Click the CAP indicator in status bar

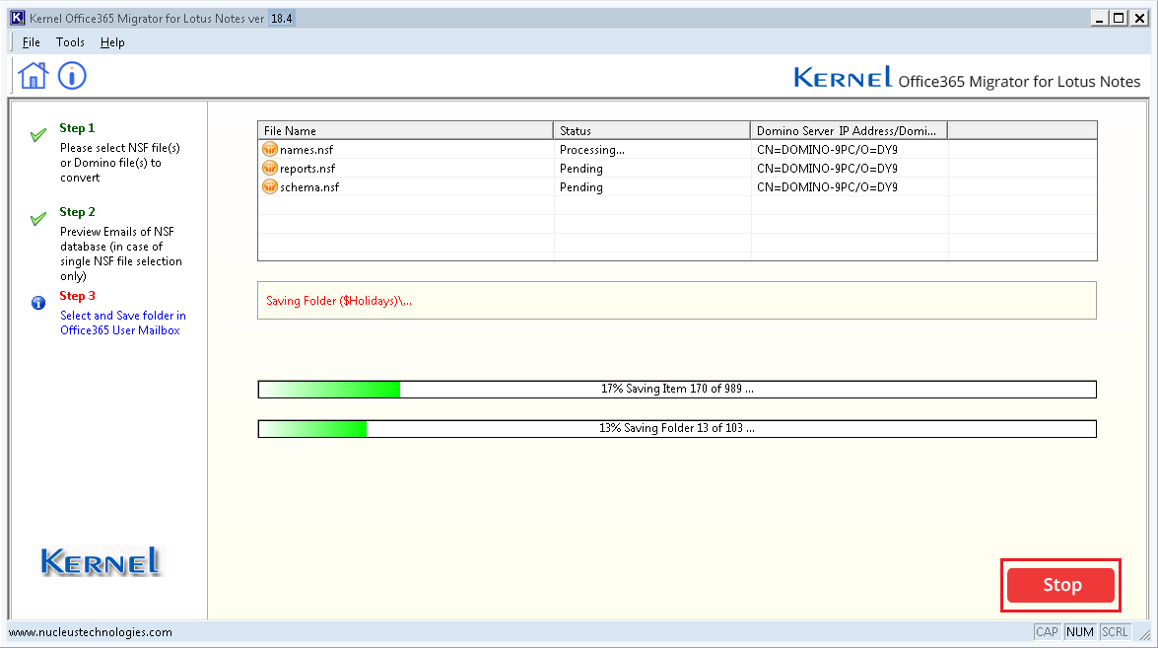1048,632
